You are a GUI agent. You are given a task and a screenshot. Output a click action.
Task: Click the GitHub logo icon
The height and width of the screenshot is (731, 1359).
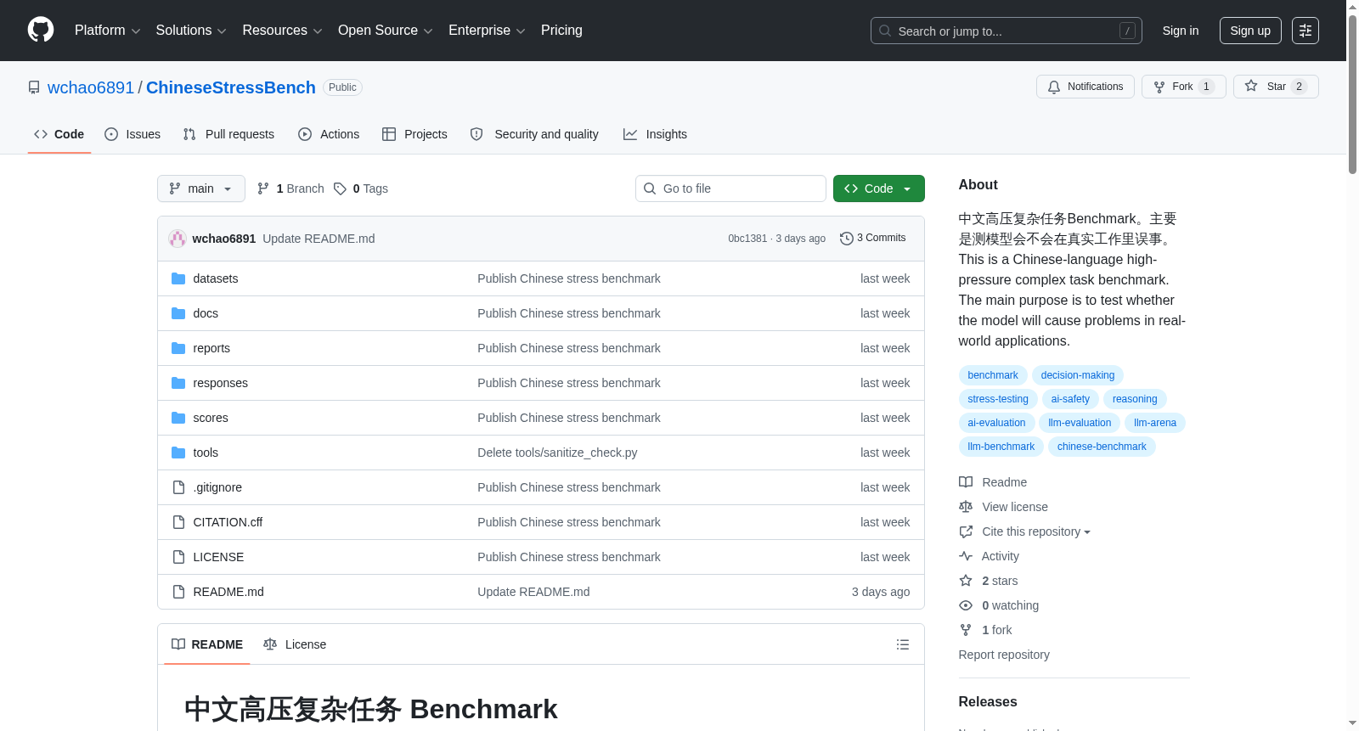click(x=41, y=31)
